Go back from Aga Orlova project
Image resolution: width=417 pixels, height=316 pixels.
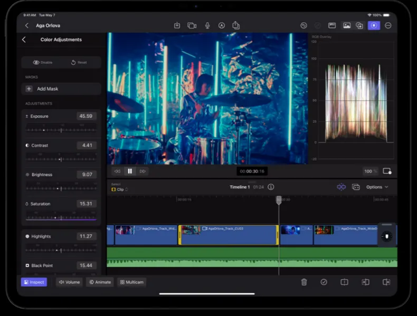pyautogui.click(x=26, y=25)
